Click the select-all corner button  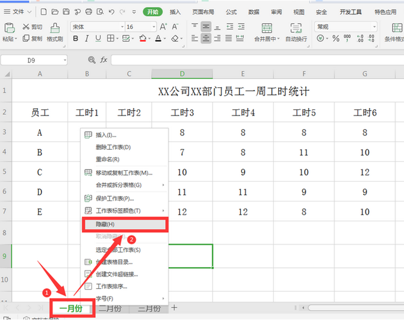[6, 74]
